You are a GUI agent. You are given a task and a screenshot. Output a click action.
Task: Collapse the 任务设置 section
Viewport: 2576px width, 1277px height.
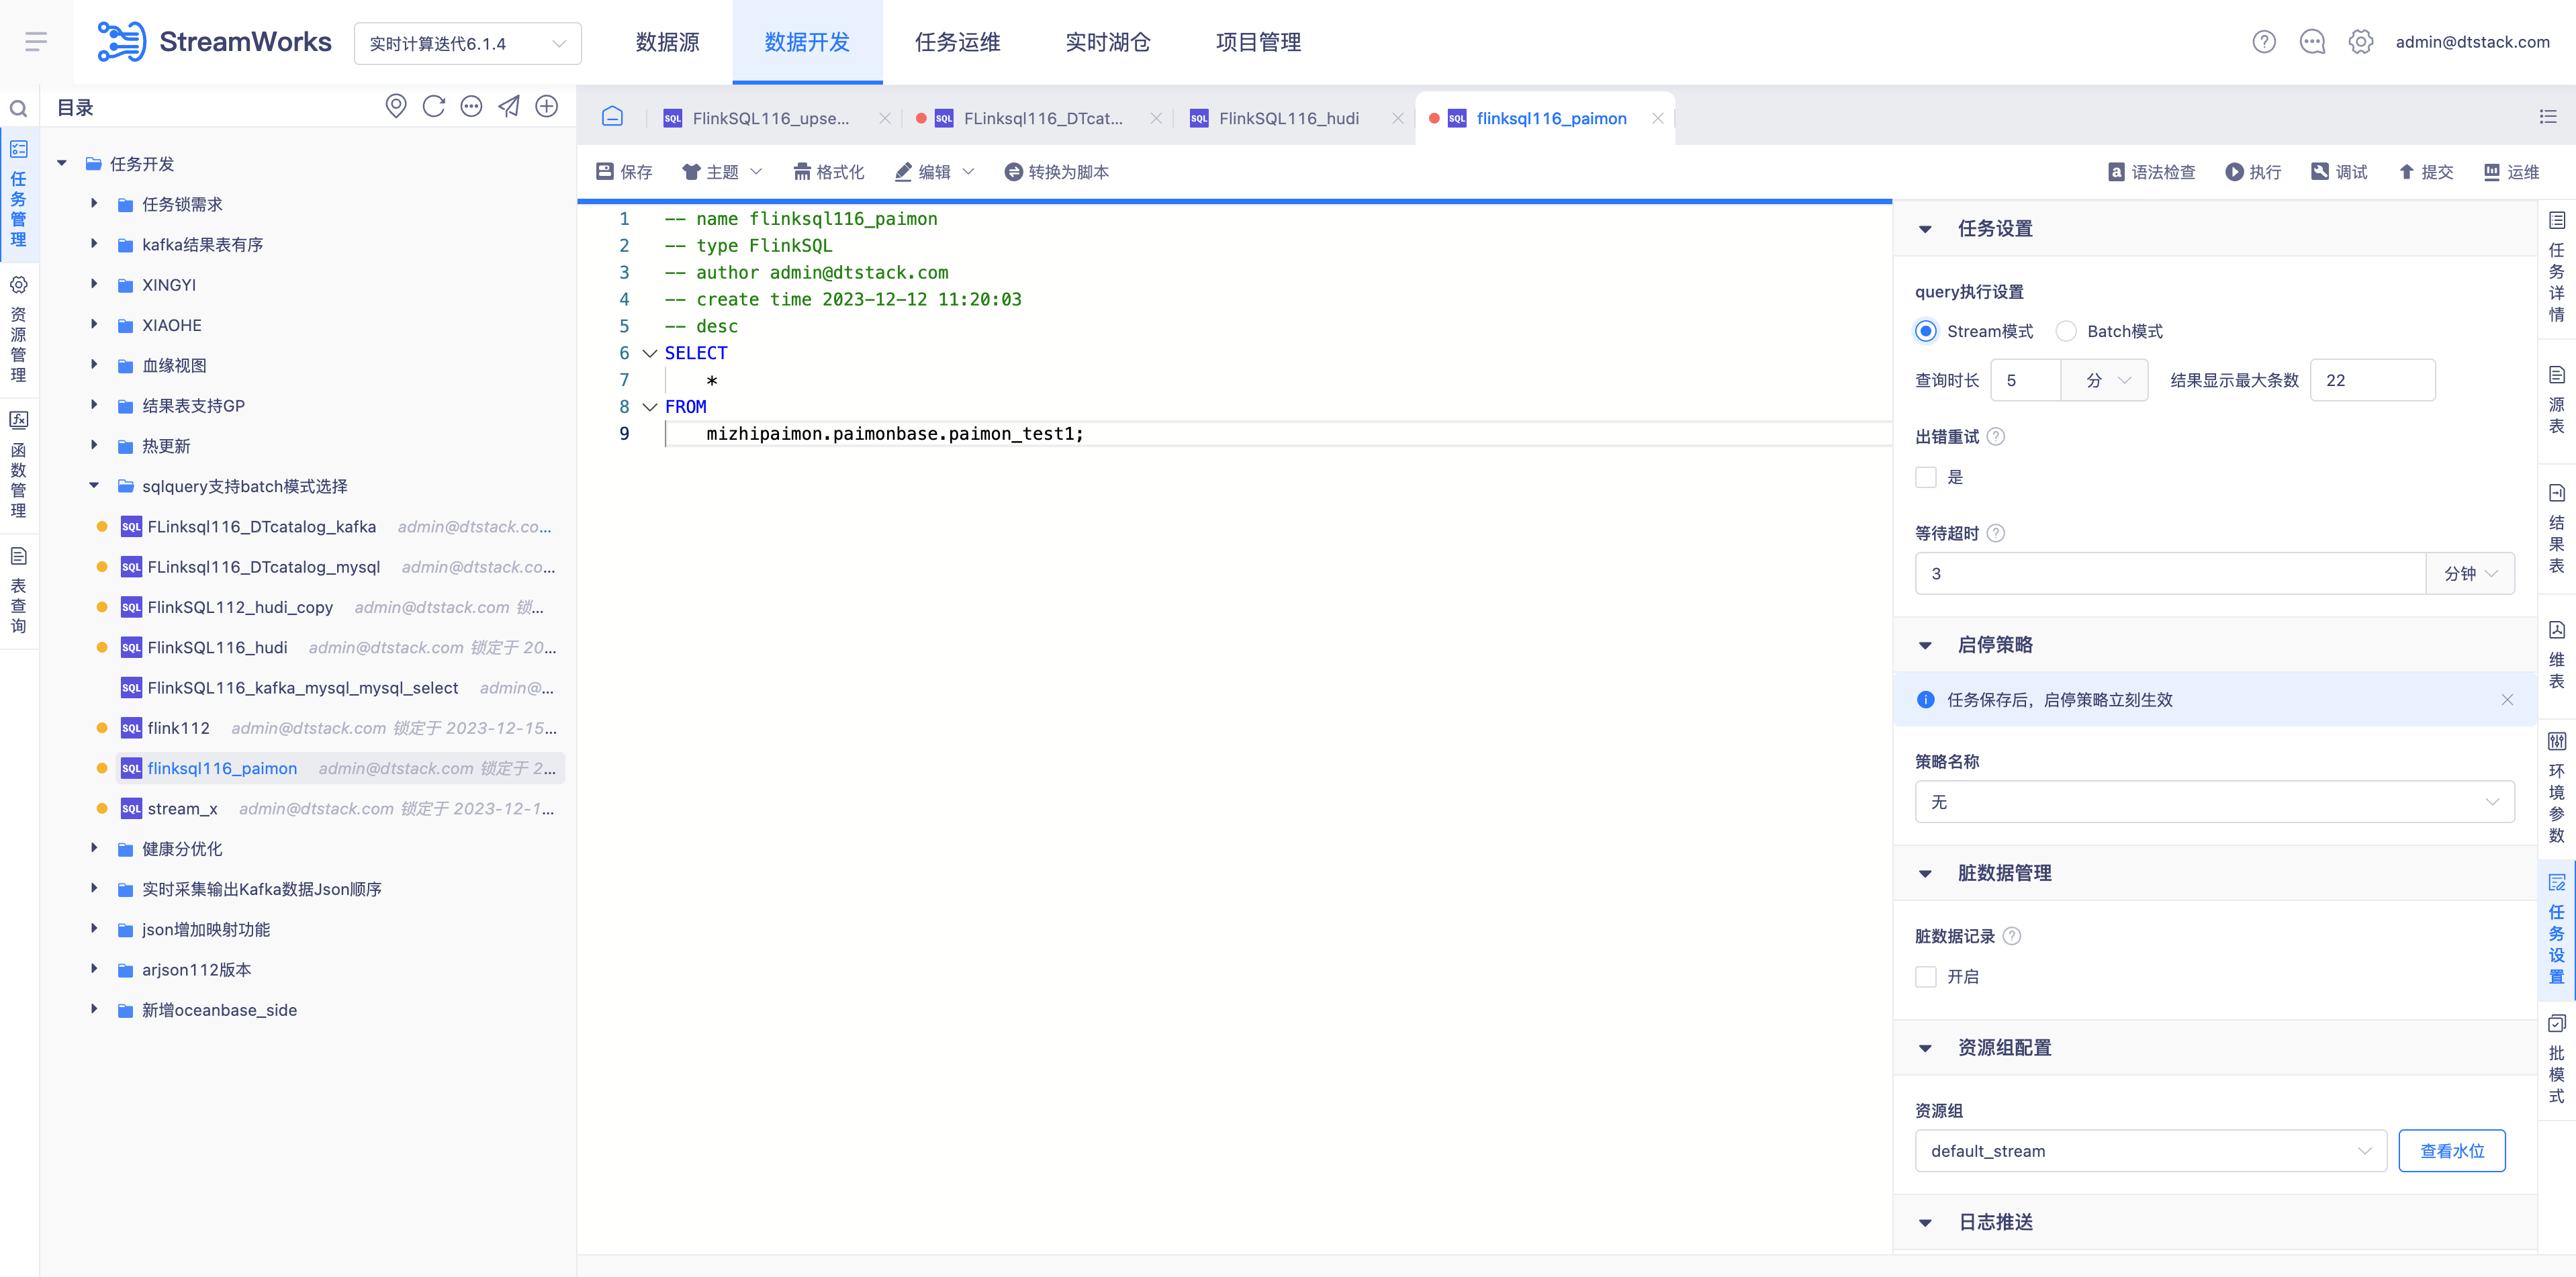point(1925,229)
